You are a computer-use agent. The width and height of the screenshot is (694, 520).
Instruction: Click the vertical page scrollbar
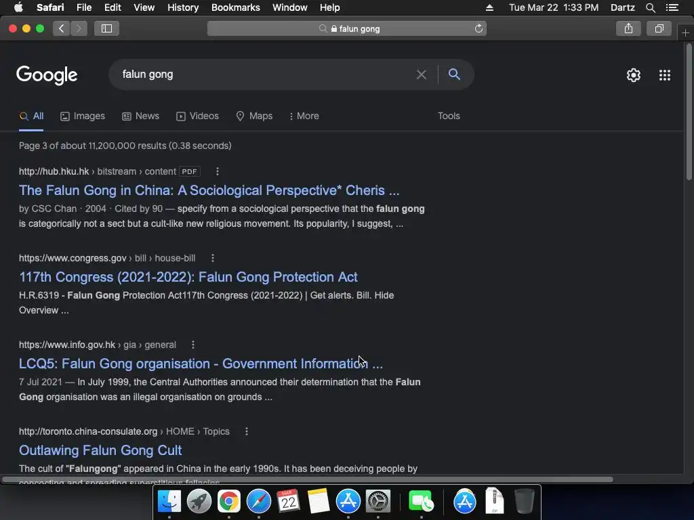point(689,112)
